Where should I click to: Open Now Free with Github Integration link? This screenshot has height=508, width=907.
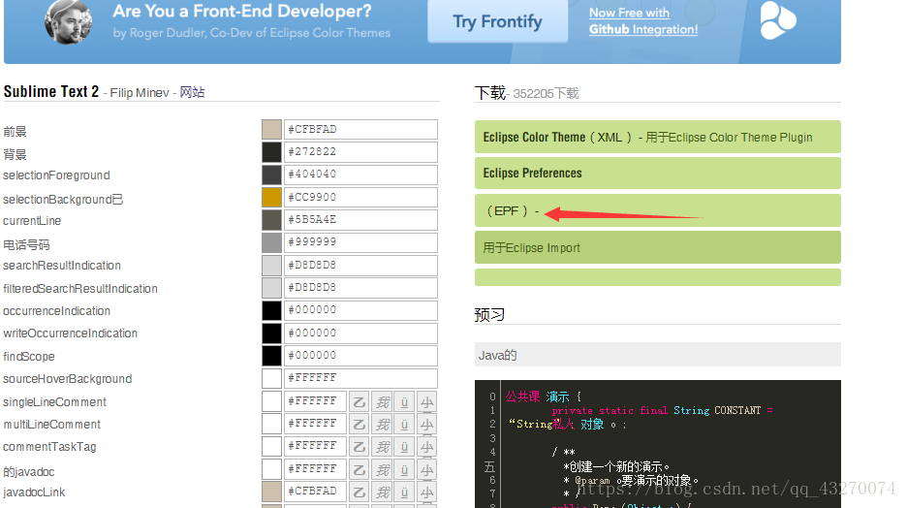(x=643, y=20)
